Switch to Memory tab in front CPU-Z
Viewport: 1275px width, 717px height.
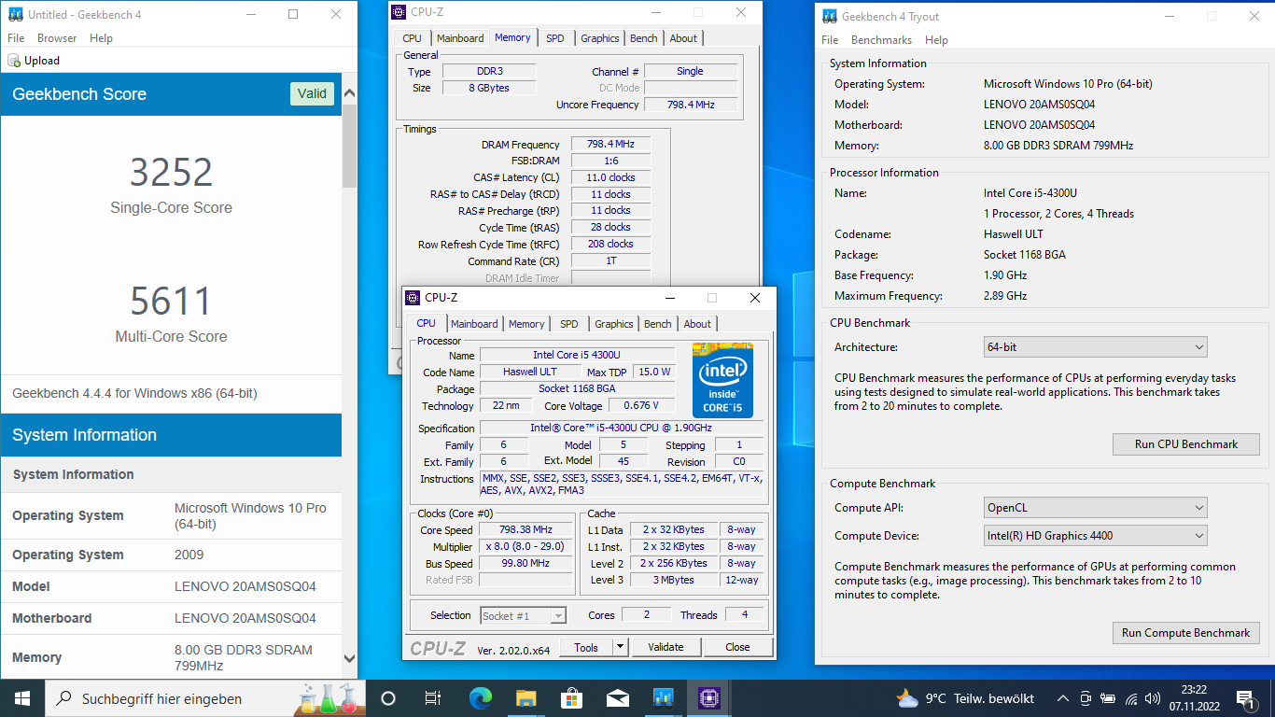[526, 324]
